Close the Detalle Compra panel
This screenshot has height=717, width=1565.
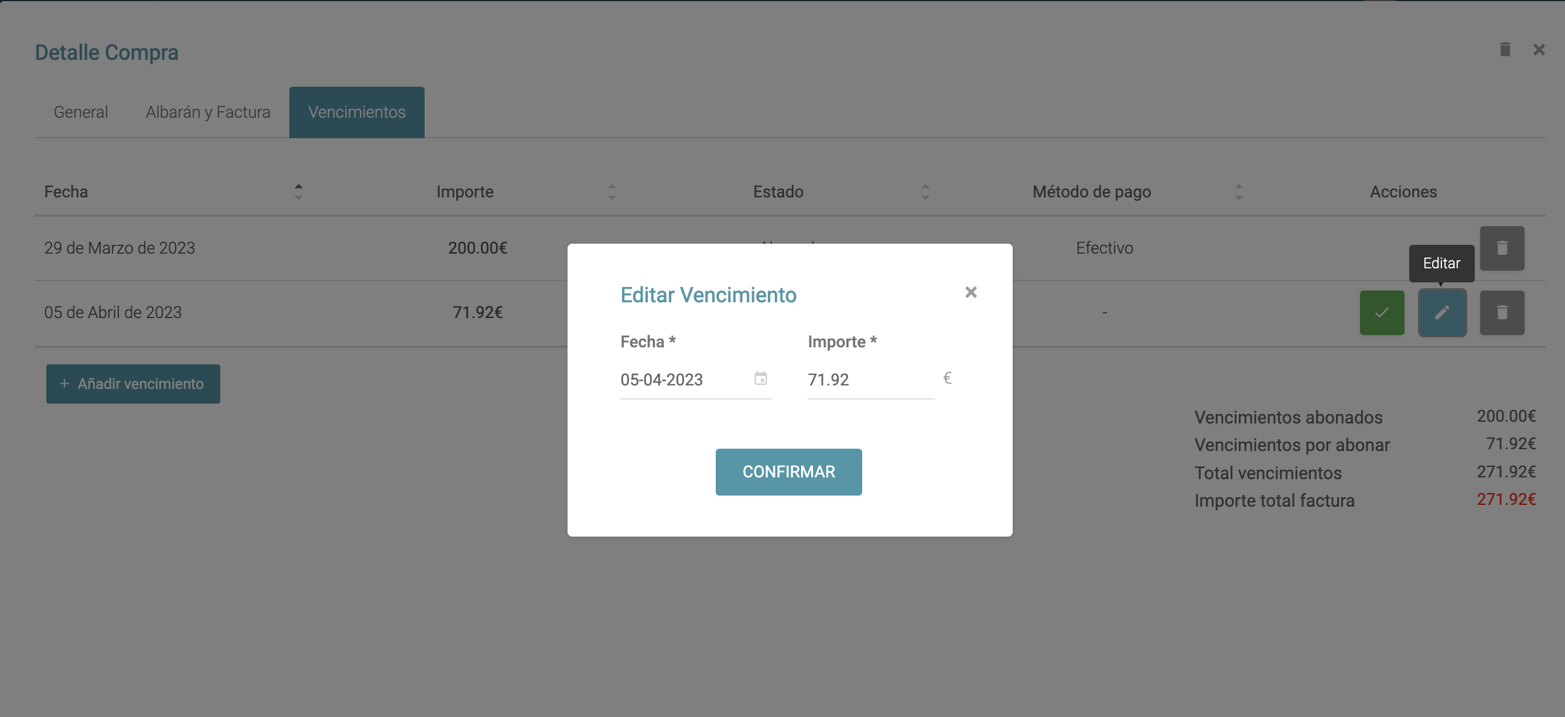(1538, 50)
